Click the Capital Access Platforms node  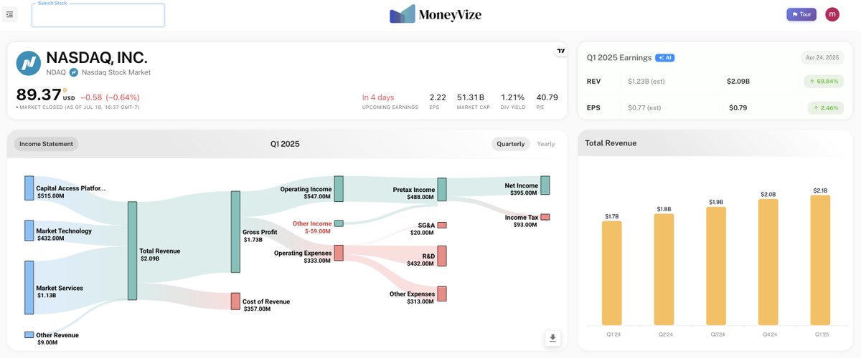click(x=29, y=188)
